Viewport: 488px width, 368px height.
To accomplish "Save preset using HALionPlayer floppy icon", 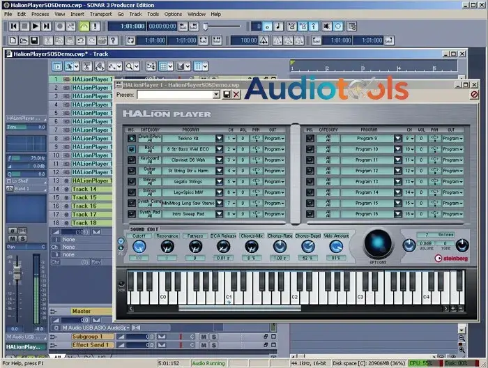I will coord(227,95).
